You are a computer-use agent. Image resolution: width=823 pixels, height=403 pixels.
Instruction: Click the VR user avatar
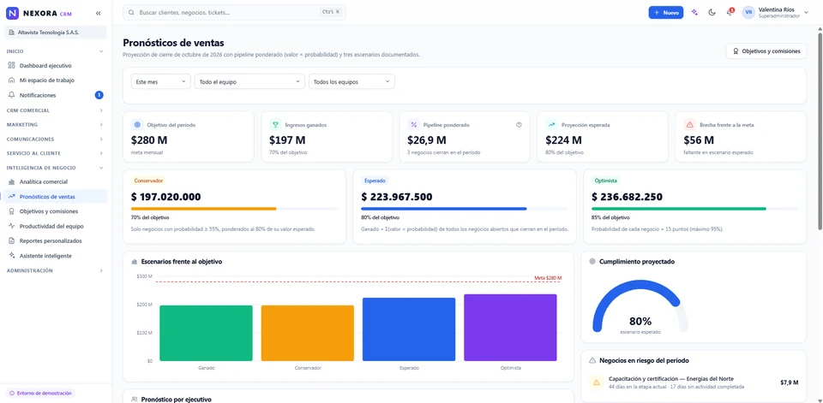(x=748, y=13)
